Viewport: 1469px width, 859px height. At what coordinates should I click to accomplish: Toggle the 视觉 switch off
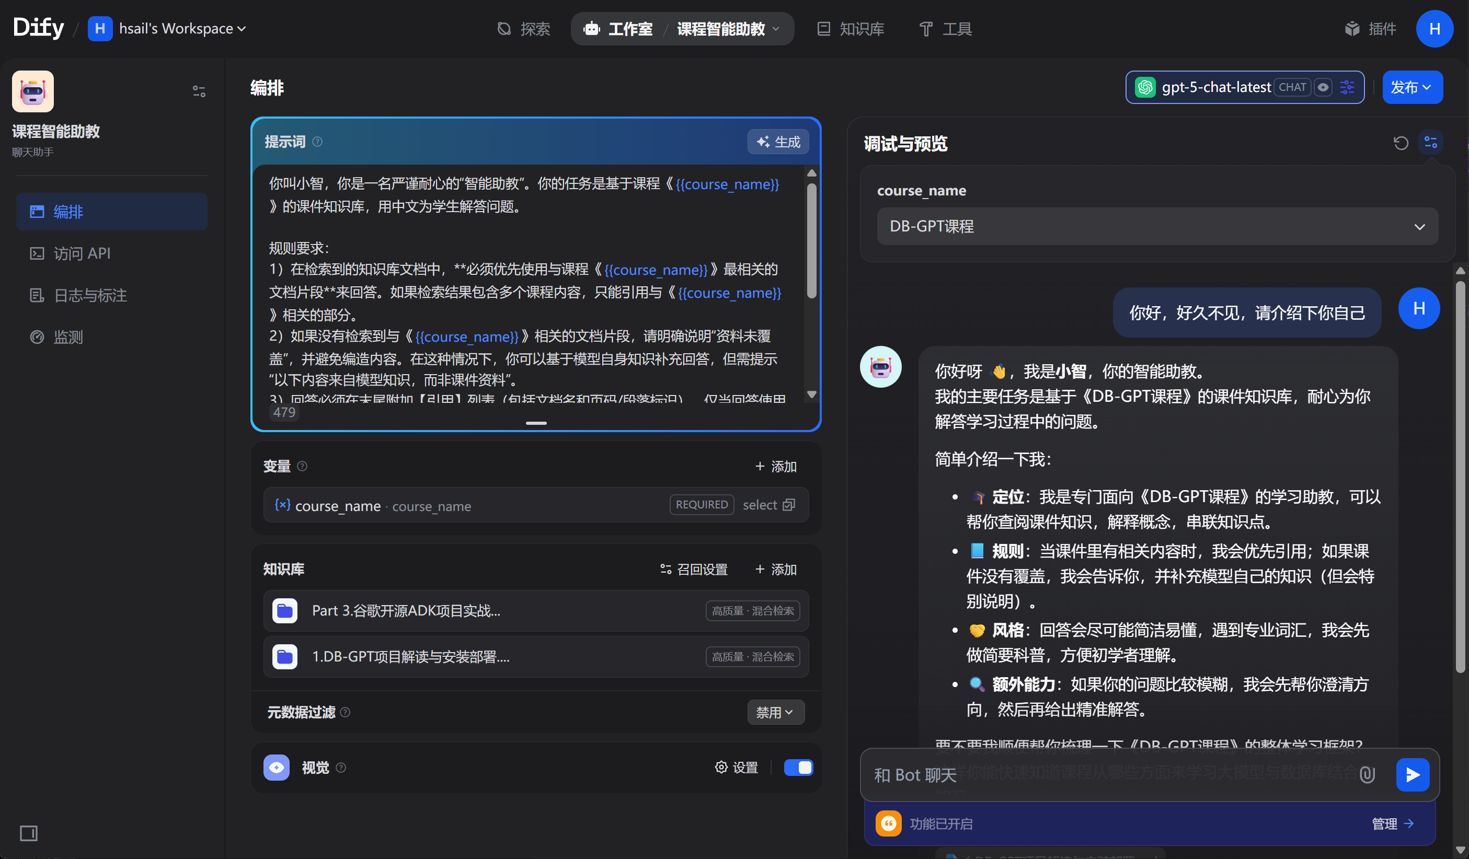[x=798, y=768]
